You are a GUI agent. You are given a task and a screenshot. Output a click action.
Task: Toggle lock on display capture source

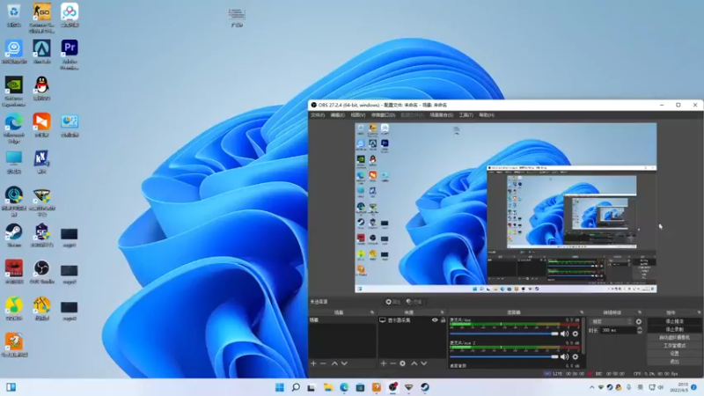(x=443, y=320)
